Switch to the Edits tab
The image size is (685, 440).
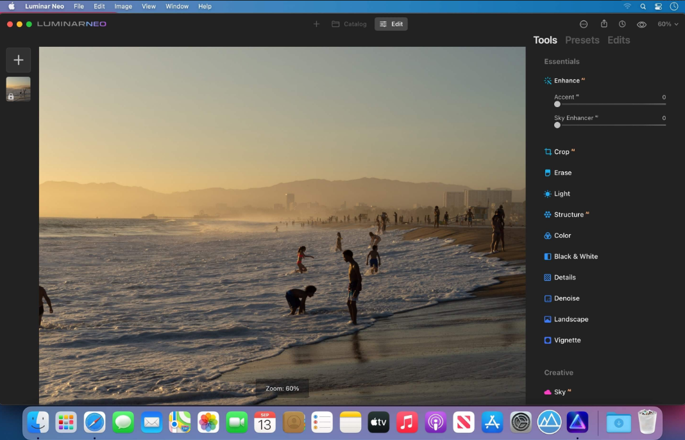[x=618, y=40]
